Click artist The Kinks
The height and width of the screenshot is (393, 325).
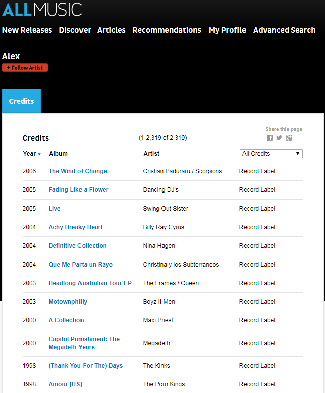point(156,366)
